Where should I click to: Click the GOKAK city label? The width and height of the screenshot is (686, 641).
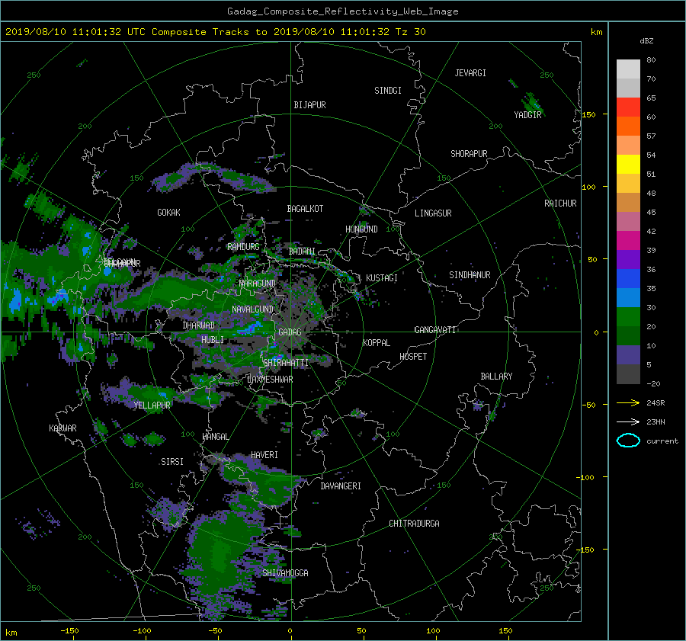pos(168,213)
